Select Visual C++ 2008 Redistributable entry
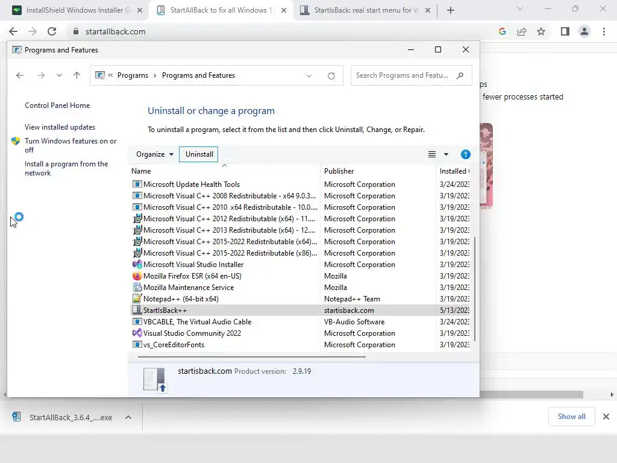 [299, 196]
